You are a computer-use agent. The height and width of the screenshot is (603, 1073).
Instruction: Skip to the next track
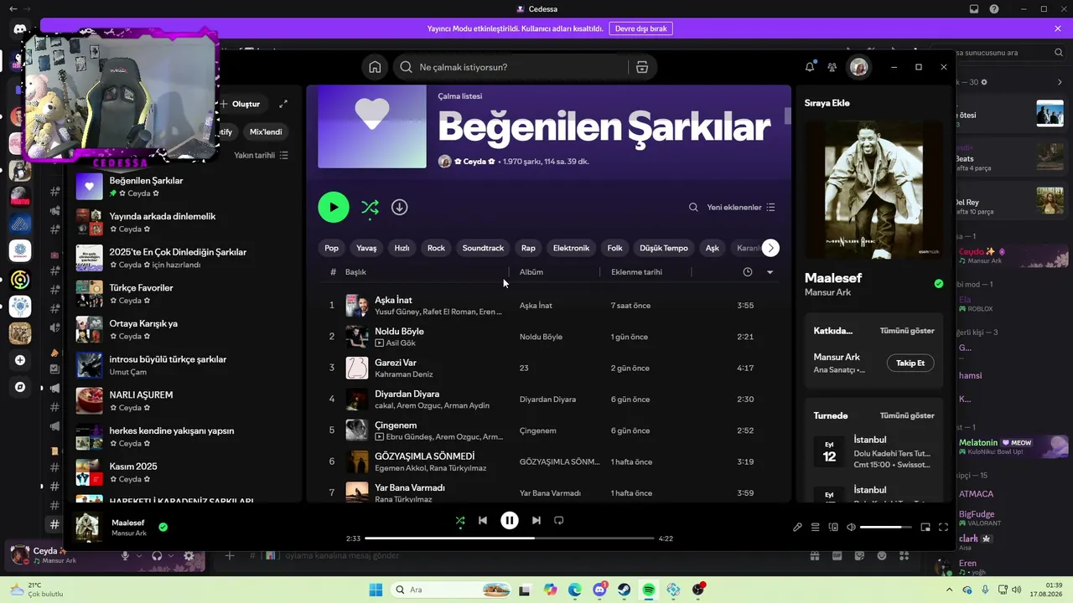pos(536,520)
